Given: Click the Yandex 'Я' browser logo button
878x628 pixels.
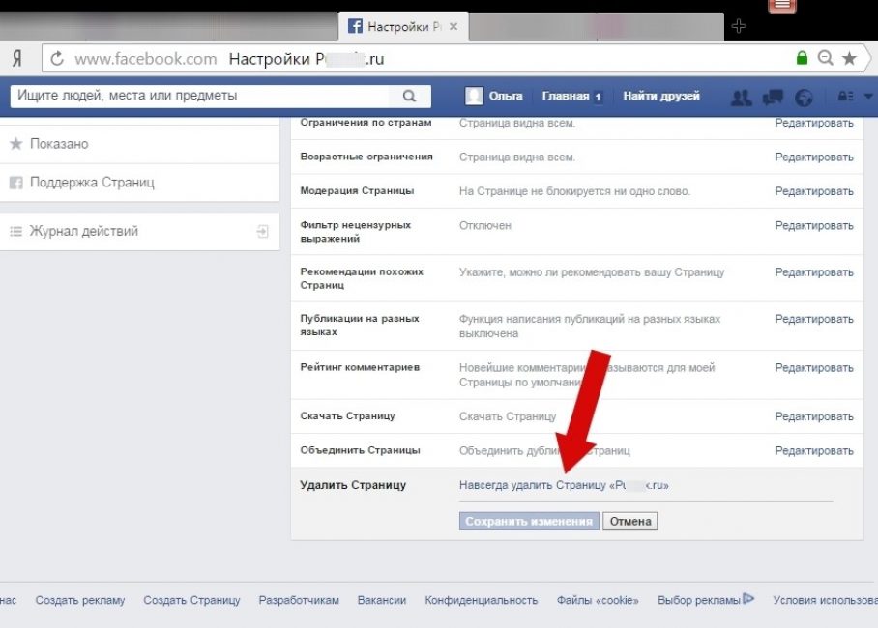Looking at the screenshot, I should [17, 58].
